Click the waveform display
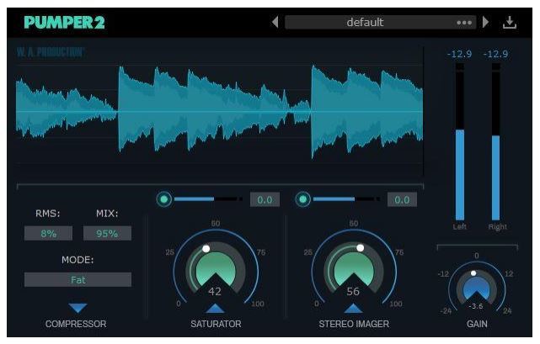Image resolution: width=540 pixels, height=344 pixels. tap(220, 112)
